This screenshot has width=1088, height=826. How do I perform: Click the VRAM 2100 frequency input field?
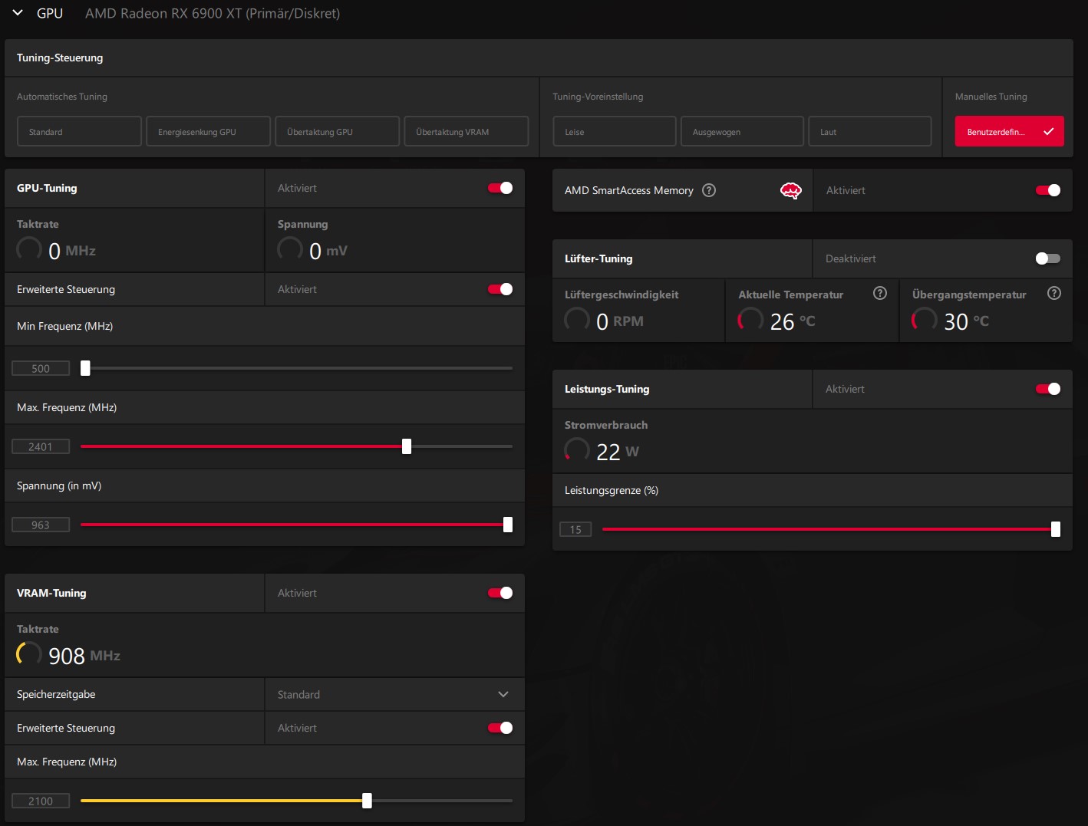pos(41,801)
